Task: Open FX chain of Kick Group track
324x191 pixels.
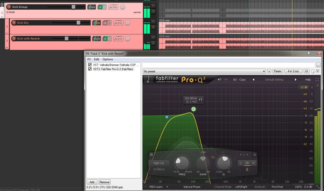Action: (100, 7)
